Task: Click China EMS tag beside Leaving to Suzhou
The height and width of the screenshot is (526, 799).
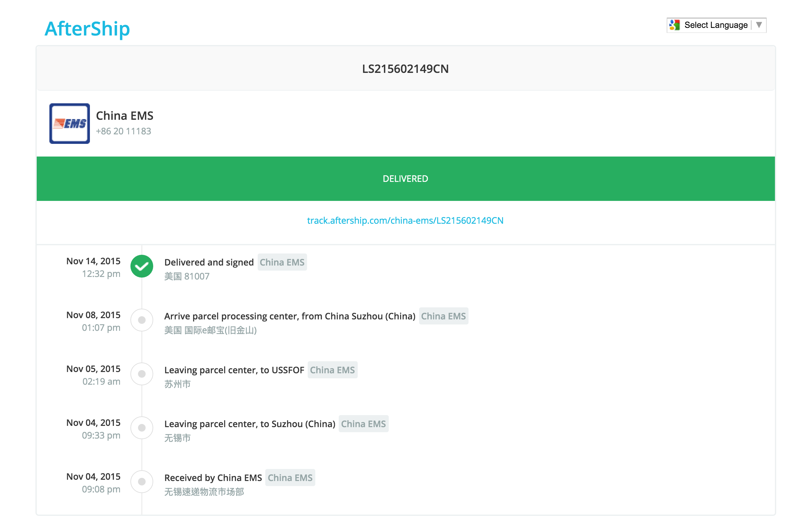Action: pos(363,424)
